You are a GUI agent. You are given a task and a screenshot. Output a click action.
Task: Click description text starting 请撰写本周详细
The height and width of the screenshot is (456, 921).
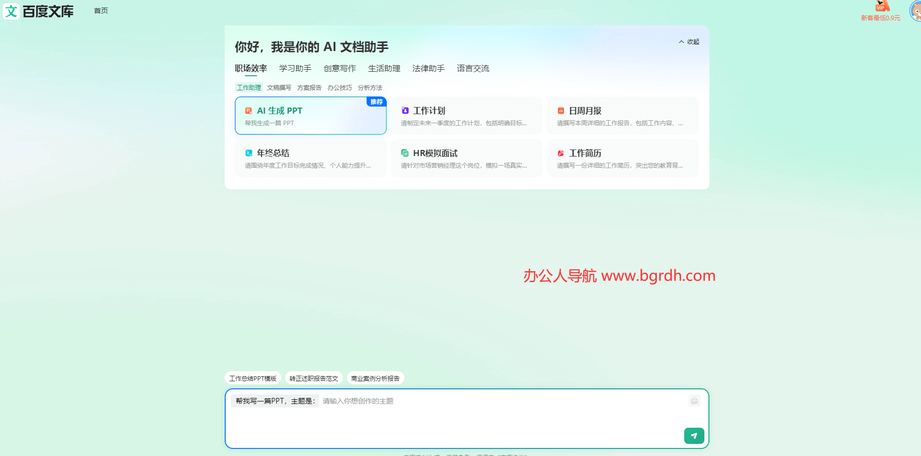[620, 123]
